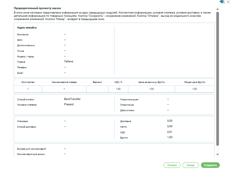Click the Гайана country value
231x172 pixels.
point(69,61)
